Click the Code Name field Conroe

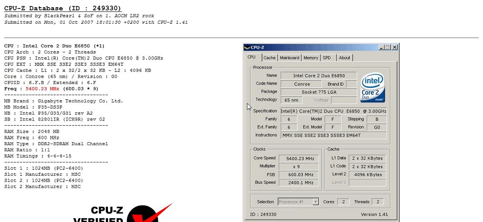pyautogui.click(x=302, y=84)
